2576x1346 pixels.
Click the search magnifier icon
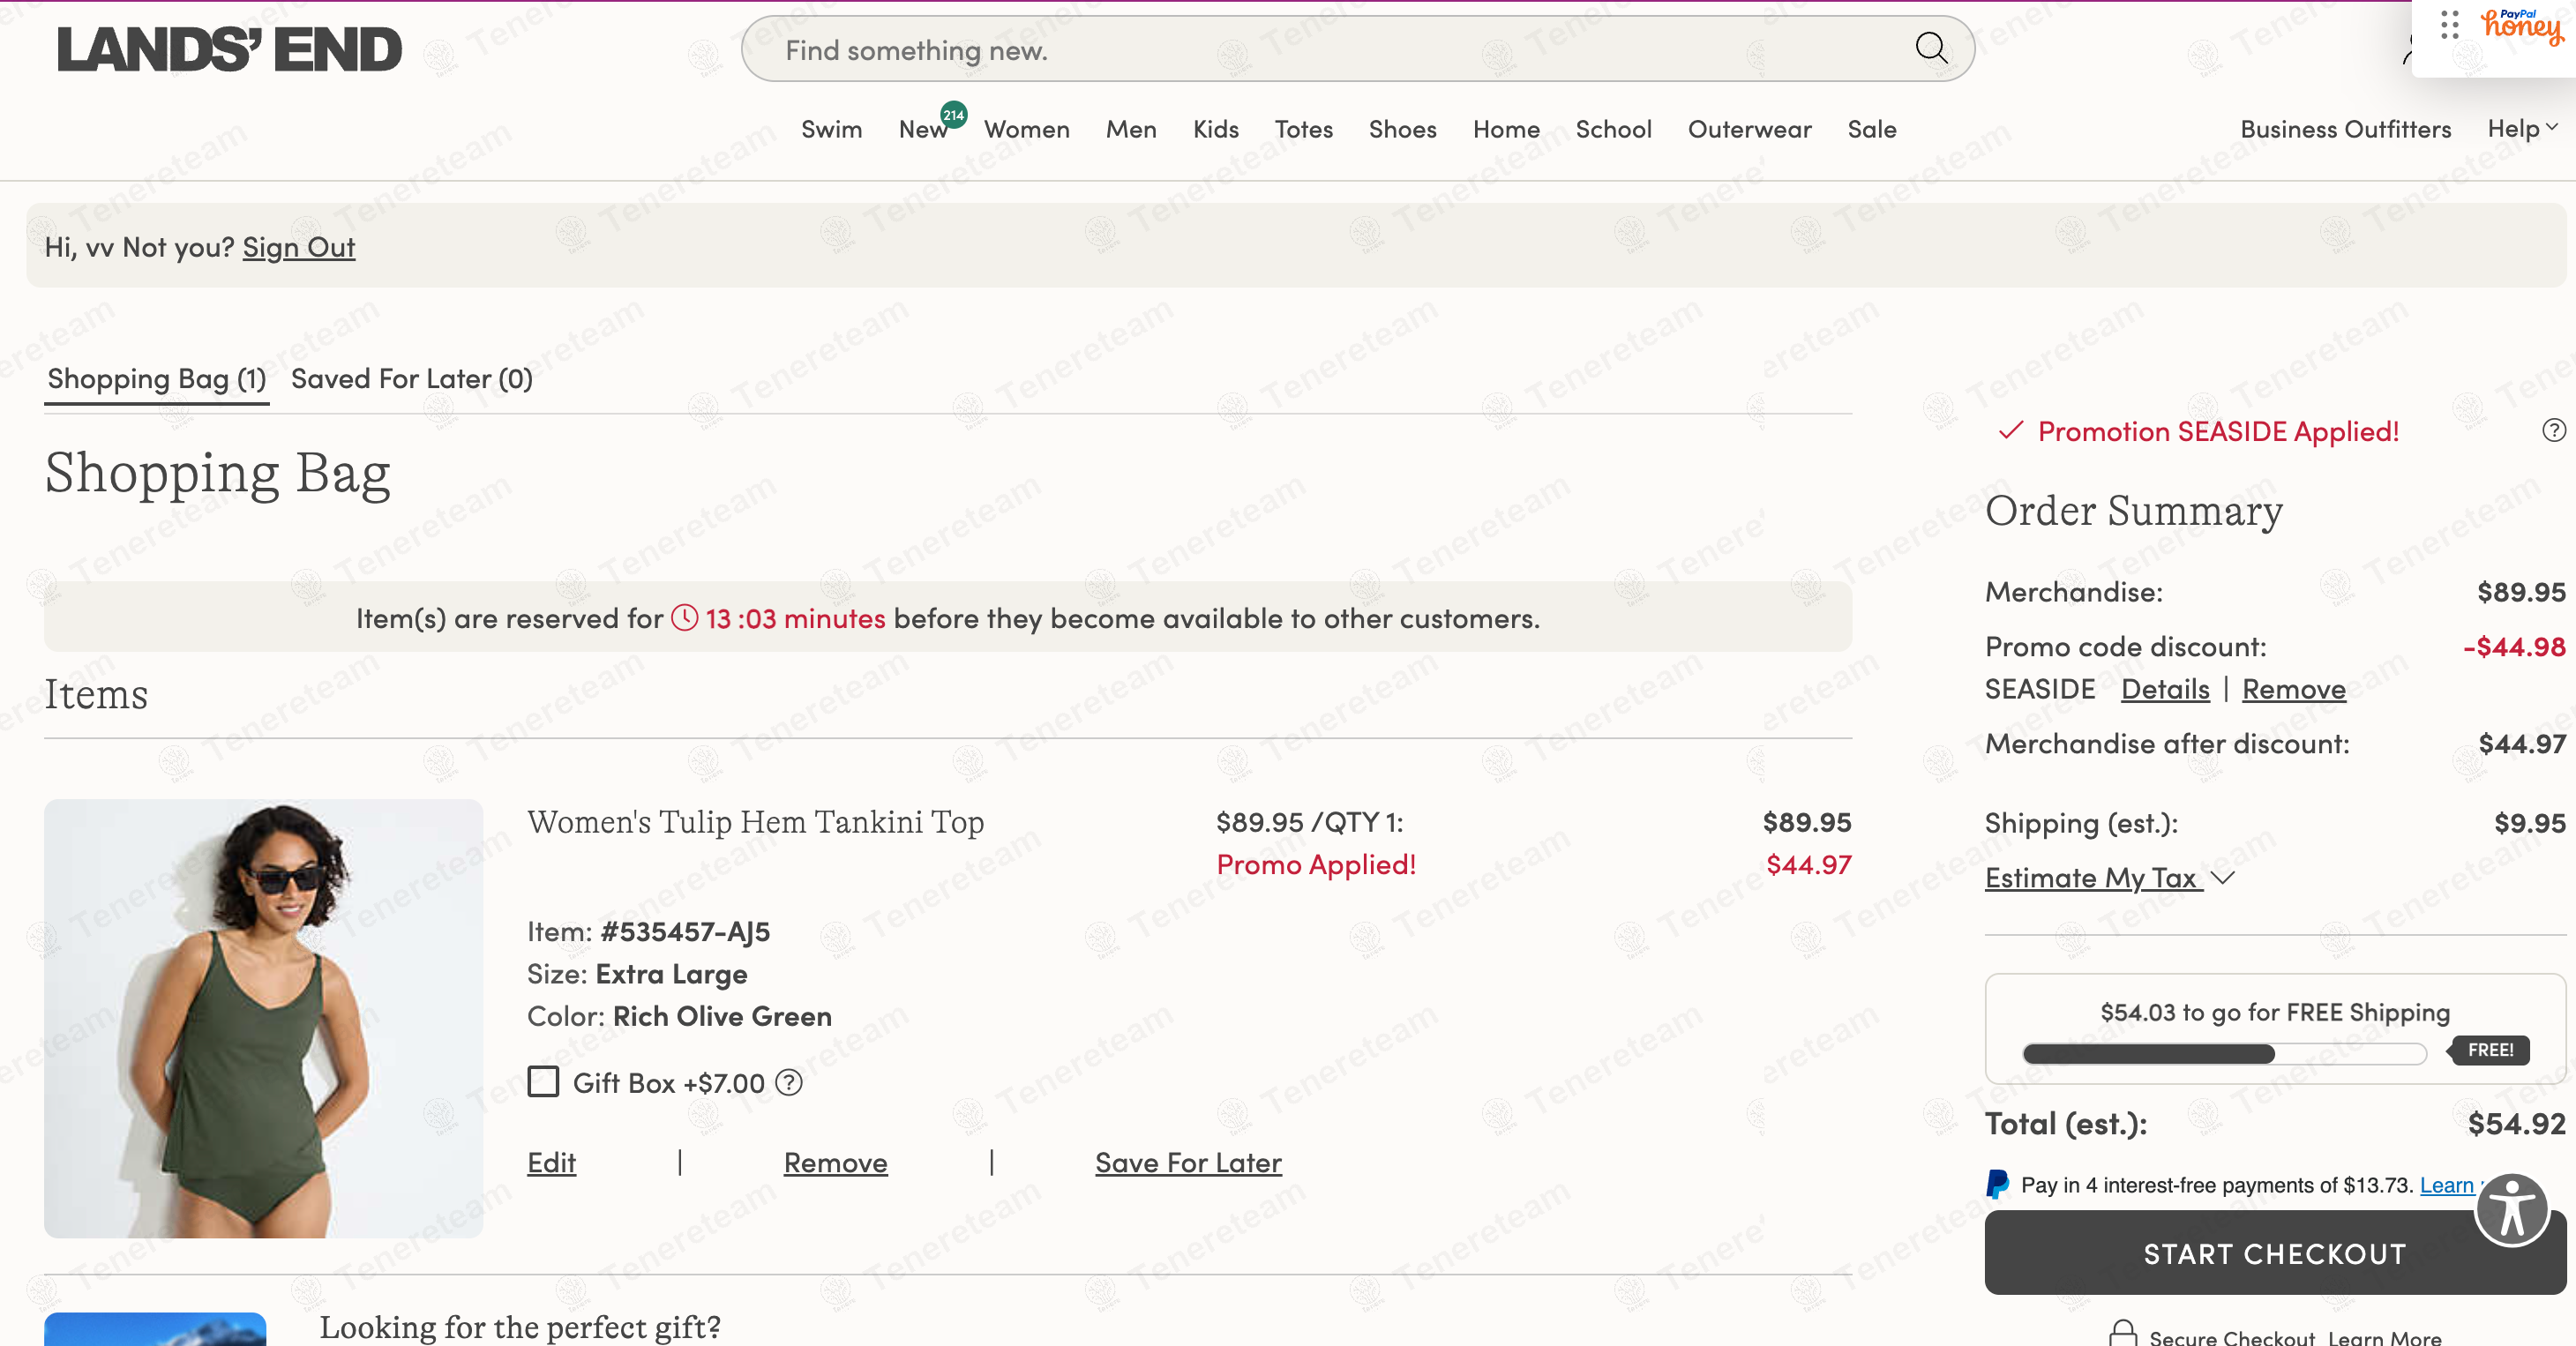click(x=1931, y=48)
